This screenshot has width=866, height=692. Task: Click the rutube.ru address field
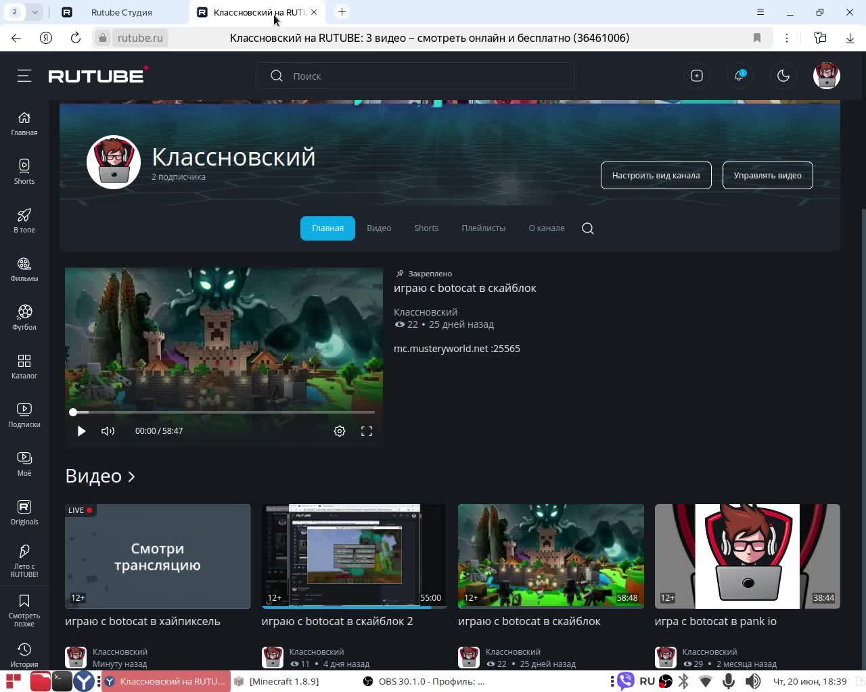pos(140,38)
